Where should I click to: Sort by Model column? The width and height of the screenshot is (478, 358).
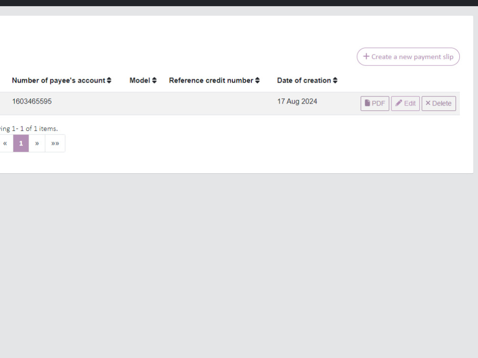[x=143, y=80]
